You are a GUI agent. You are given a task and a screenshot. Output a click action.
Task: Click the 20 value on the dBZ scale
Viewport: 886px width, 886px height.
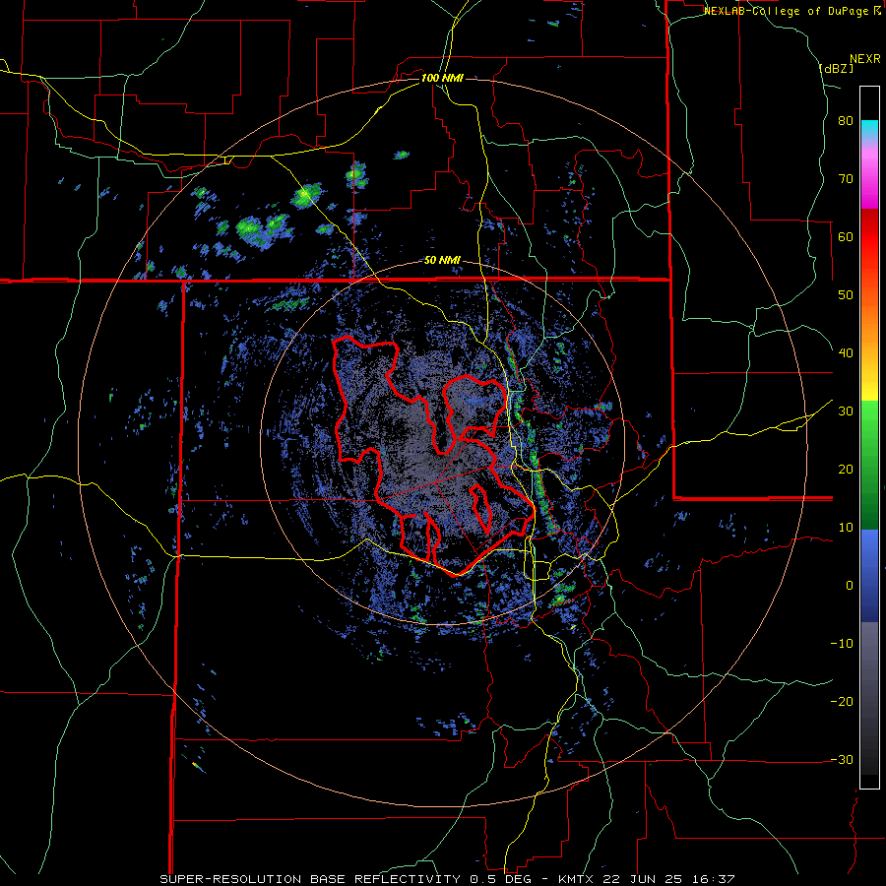[846, 470]
